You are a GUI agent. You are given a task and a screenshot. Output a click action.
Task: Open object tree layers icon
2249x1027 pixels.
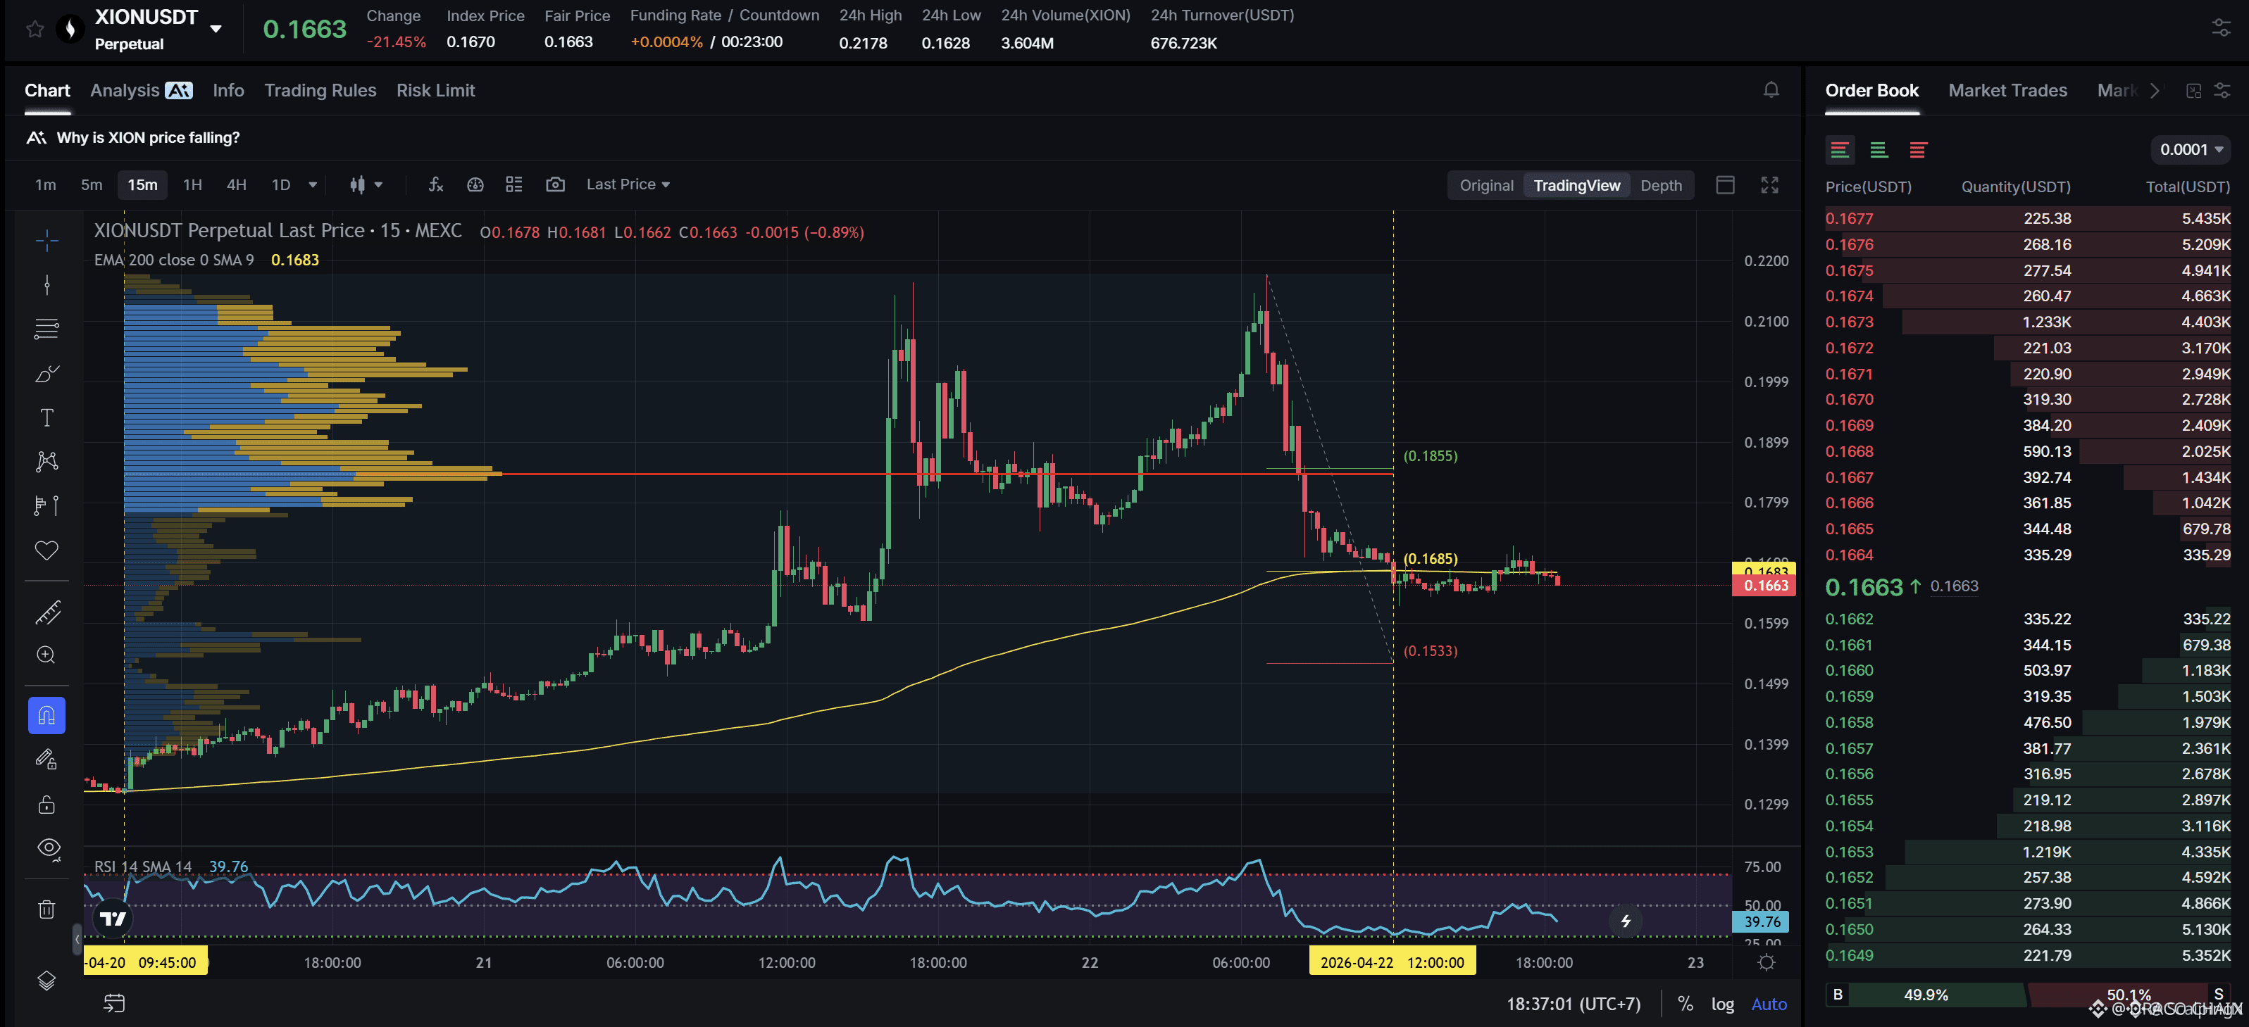47,981
